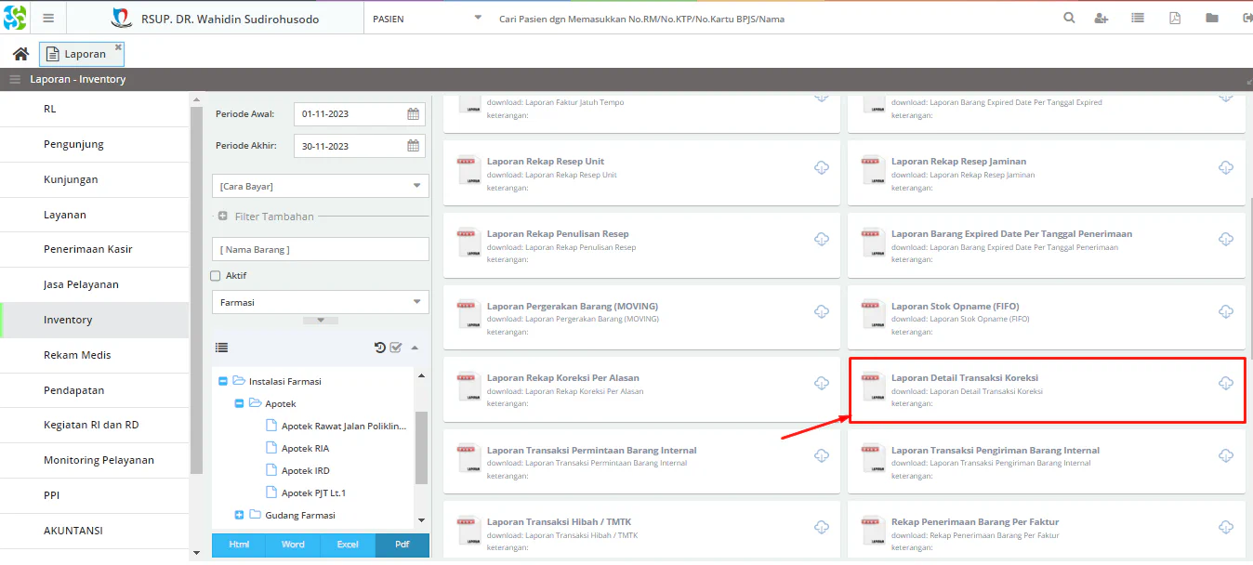
Task: Download Laporan Rekap Penulisan Resep cloud icon
Action: point(822,240)
